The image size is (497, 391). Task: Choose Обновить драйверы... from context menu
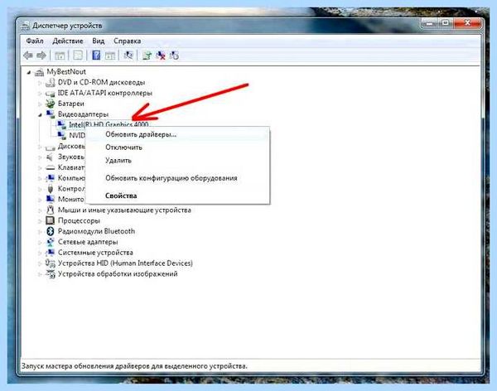click(x=177, y=134)
